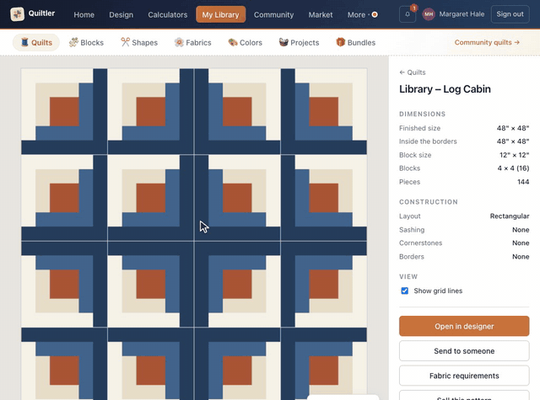
Task: Click the palette Colors icon
Action: tap(233, 42)
